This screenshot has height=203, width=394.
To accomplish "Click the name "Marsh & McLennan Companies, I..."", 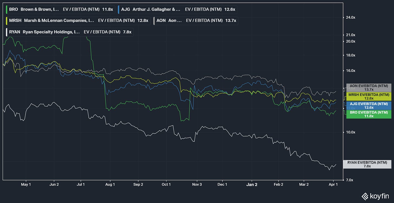I will pyautogui.click(x=59, y=21).
